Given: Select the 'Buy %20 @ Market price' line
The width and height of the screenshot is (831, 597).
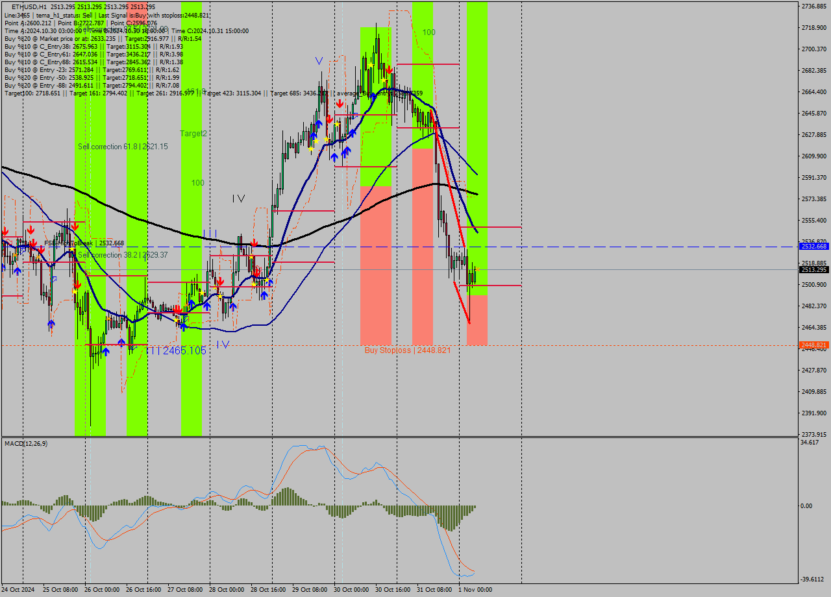Looking at the screenshot, I should [103, 39].
